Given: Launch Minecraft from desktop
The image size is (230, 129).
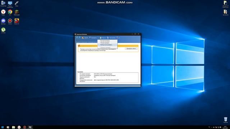Looking at the screenshot, I should point(17,13).
